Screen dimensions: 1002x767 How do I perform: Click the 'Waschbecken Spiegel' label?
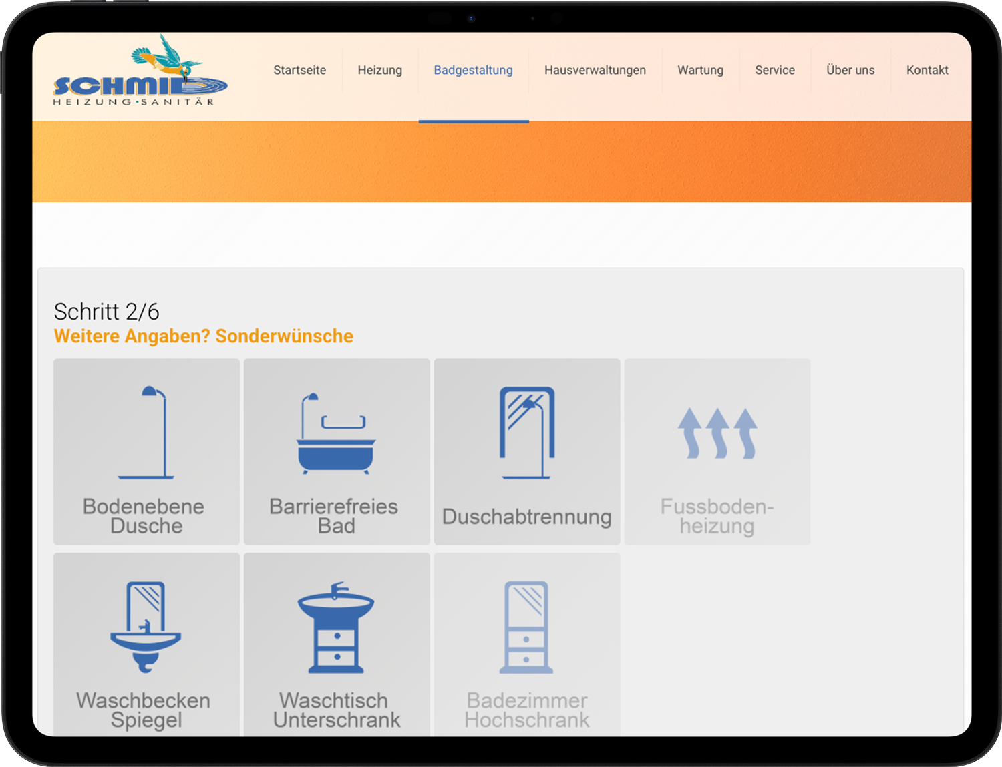144,710
